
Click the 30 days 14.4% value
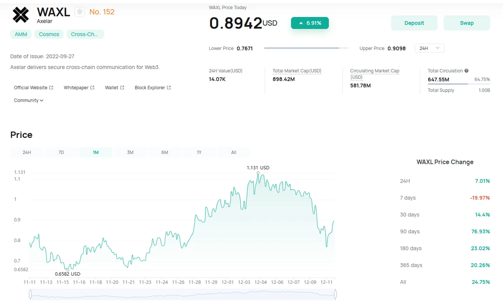[483, 215]
